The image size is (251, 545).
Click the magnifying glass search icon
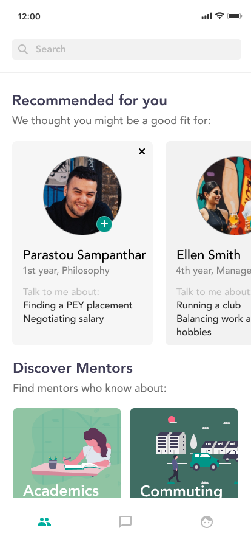(23, 49)
